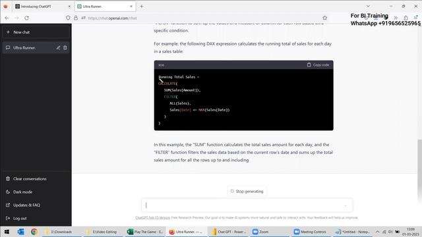Viewport: 422px width, 237px height.
Task: Click the tracking protection shield icon
Action: click(68, 18)
